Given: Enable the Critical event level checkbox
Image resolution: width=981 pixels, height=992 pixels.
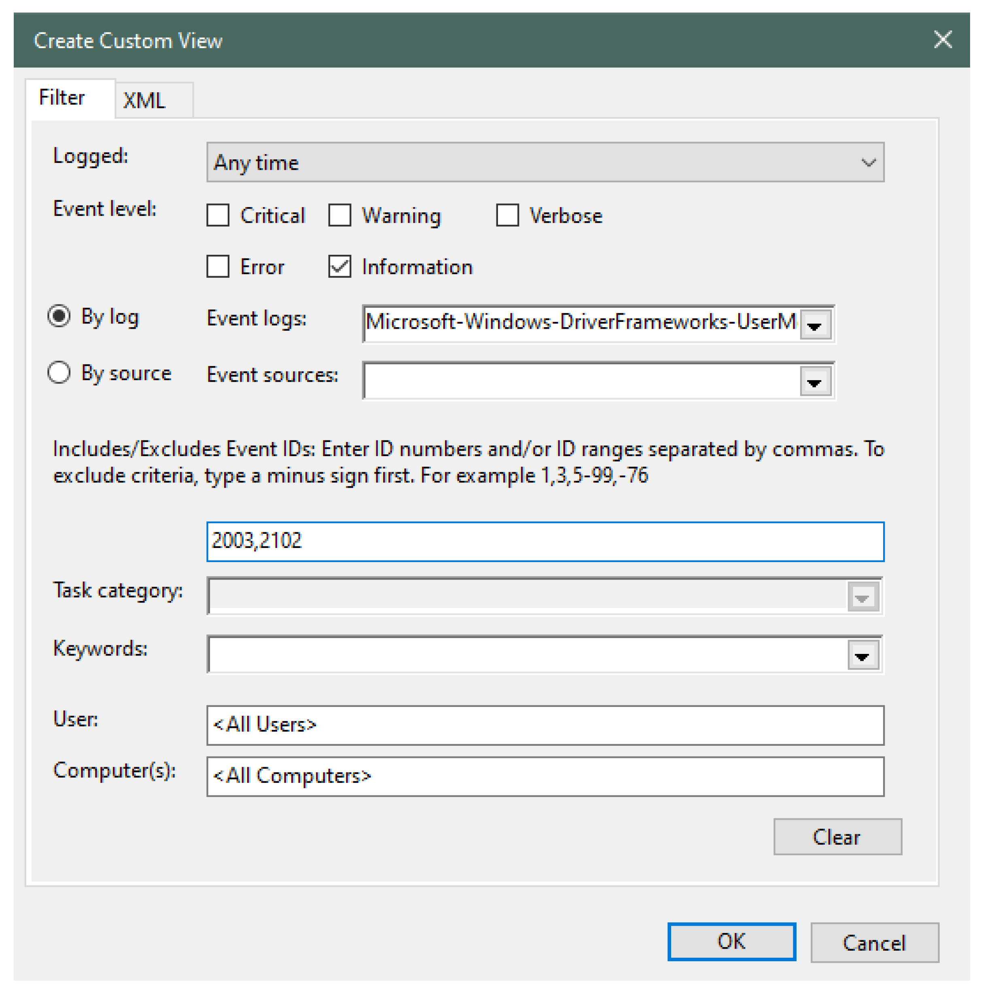Looking at the screenshot, I should point(218,215).
